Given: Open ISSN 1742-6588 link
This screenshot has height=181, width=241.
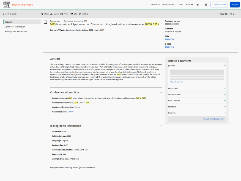Looking at the screenshot, I should tap(169, 39).
